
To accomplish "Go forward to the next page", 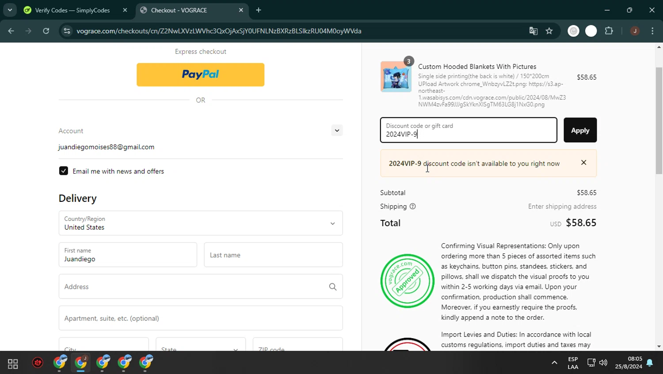I will point(28,31).
